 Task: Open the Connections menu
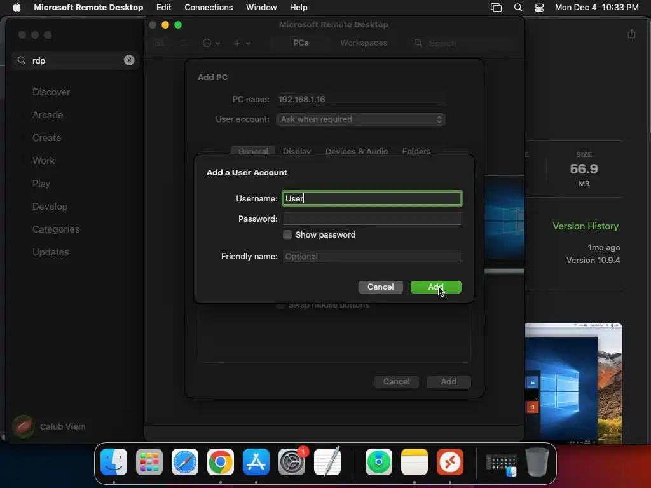(209, 7)
